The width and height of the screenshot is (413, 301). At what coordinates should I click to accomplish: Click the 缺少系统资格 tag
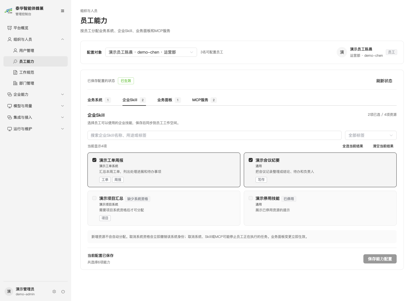tap(138, 199)
